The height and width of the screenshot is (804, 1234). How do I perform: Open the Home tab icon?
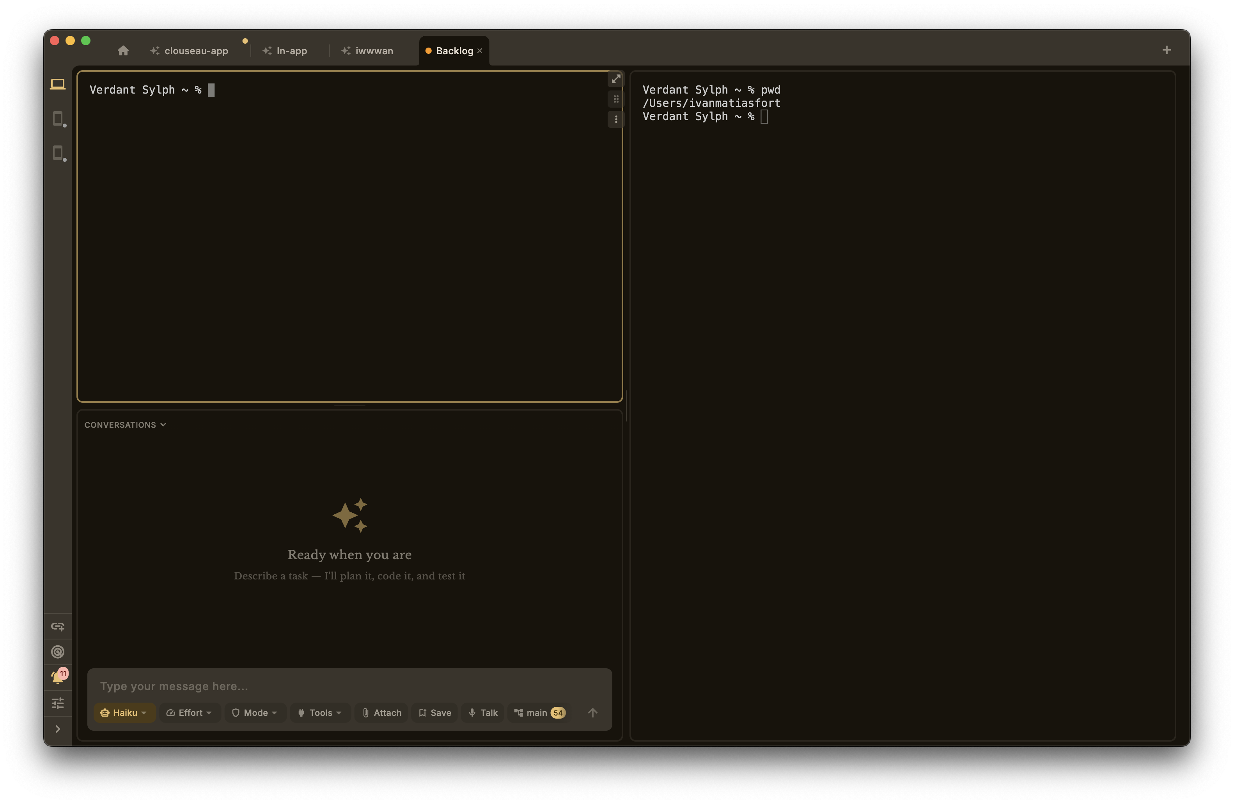(123, 50)
